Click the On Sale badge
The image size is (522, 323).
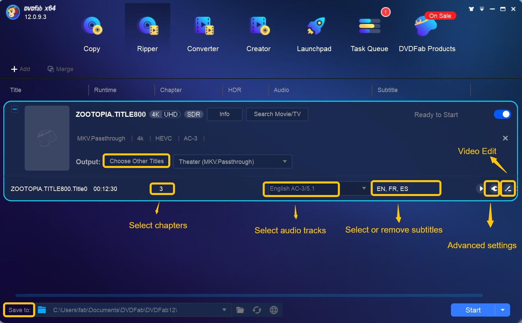[440, 16]
